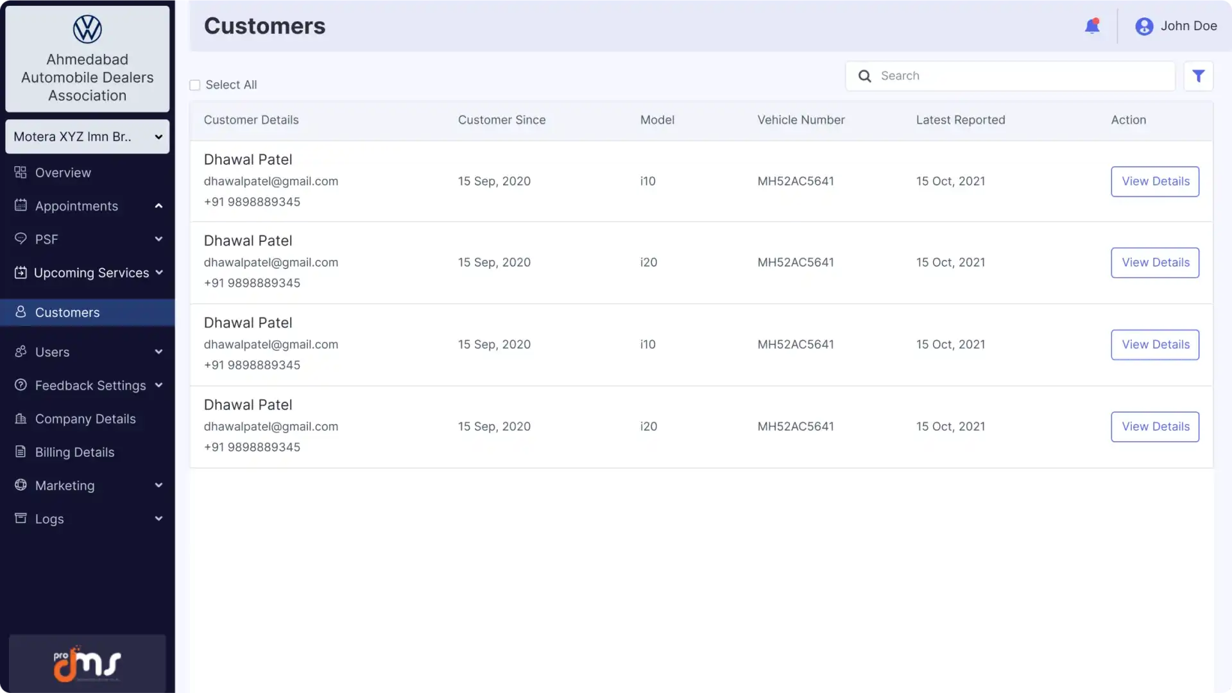The width and height of the screenshot is (1232, 693).
Task: Click the ProDMS logo icon at bottom
Action: (x=88, y=664)
